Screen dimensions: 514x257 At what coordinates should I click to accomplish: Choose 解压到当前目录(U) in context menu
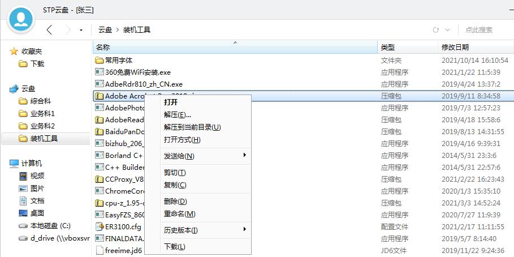click(198, 127)
